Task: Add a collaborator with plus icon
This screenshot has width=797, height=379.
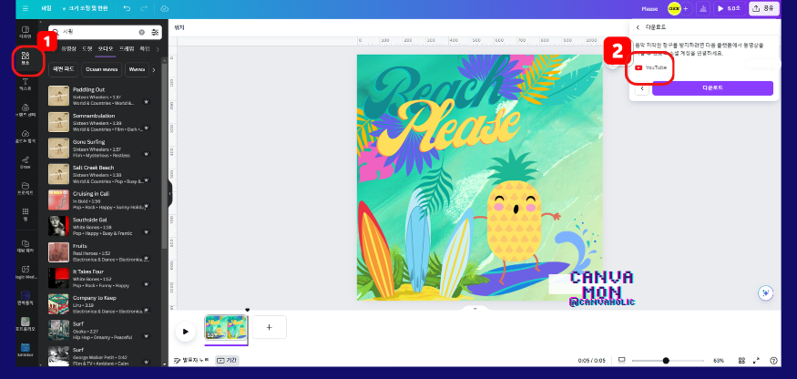Action: [686, 8]
